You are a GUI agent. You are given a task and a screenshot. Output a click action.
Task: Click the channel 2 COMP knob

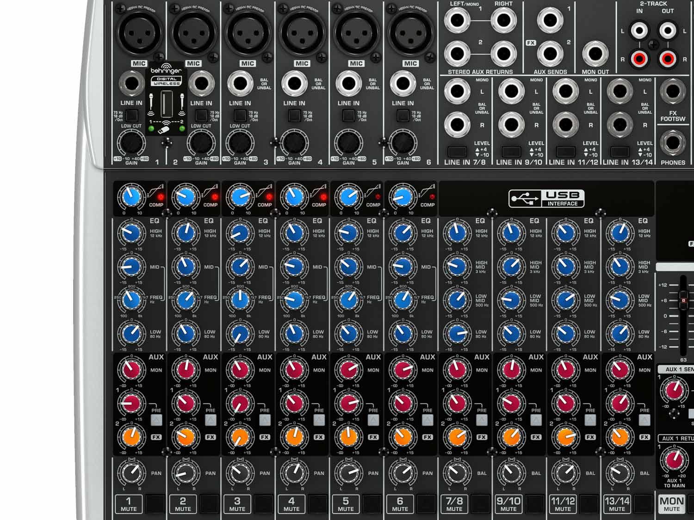tap(186, 197)
